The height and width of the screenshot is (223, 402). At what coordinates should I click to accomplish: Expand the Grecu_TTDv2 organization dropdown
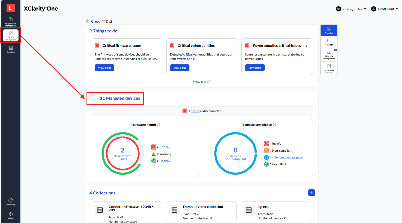(x=365, y=9)
